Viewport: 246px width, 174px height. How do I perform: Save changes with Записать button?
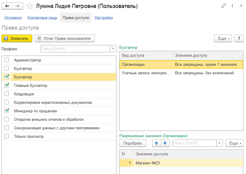pos(17,38)
